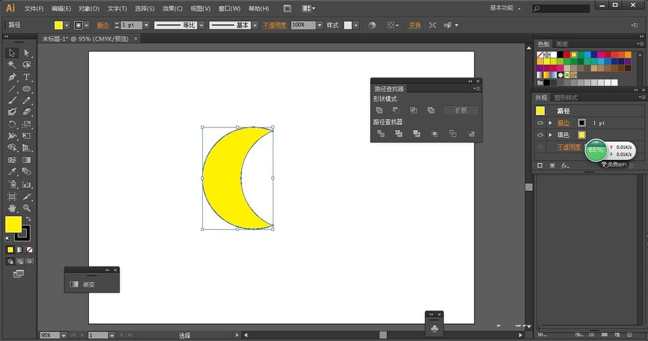
Task: Select the Paintbrush tool
Action: point(12,100)
